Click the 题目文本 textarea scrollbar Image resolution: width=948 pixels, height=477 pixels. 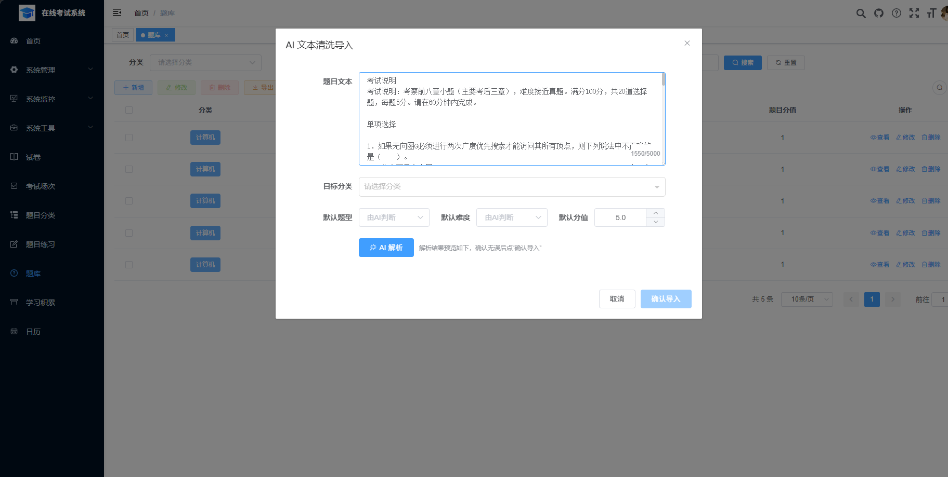click(664, 79)
